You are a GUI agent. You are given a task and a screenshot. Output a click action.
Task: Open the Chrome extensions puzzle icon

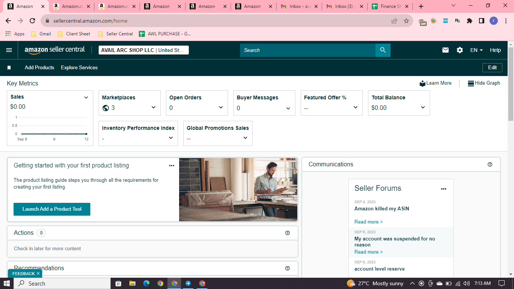pyautogui.click(x=470, y=21)
